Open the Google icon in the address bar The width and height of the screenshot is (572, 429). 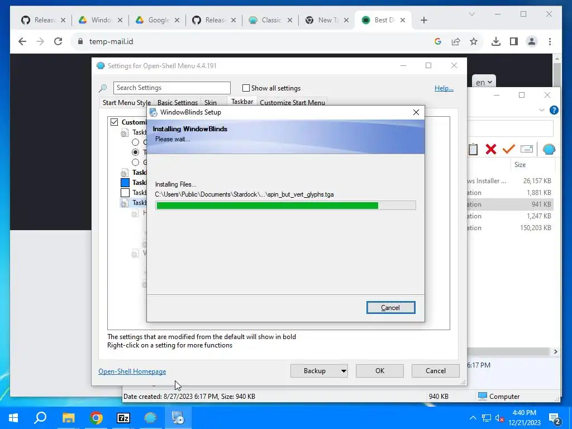click(x=438, y=41)
